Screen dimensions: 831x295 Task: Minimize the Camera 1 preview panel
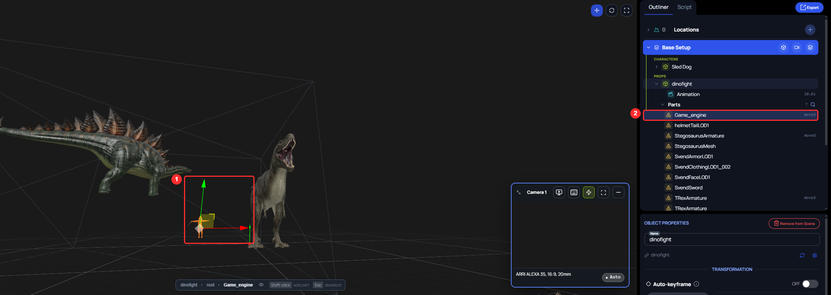click(x=618, y=192)
